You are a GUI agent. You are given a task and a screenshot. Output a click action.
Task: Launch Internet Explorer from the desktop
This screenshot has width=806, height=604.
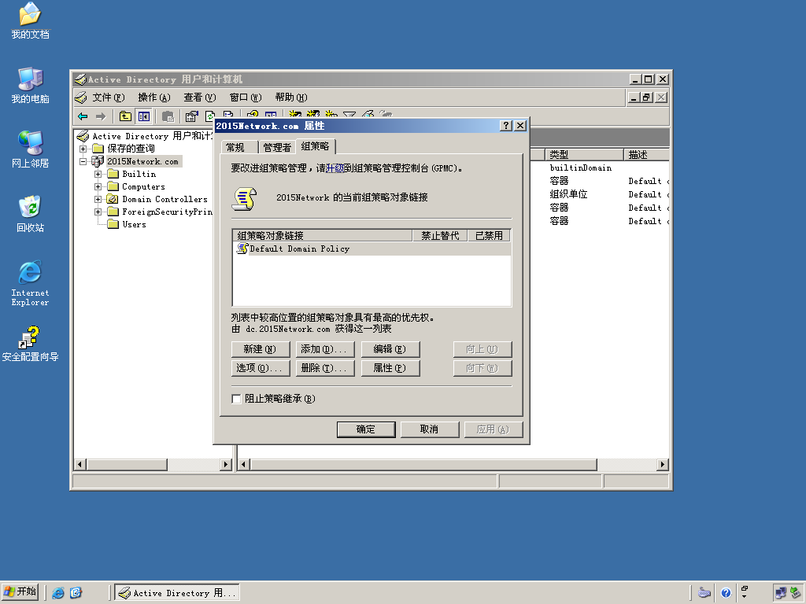(x=30, y=283)
